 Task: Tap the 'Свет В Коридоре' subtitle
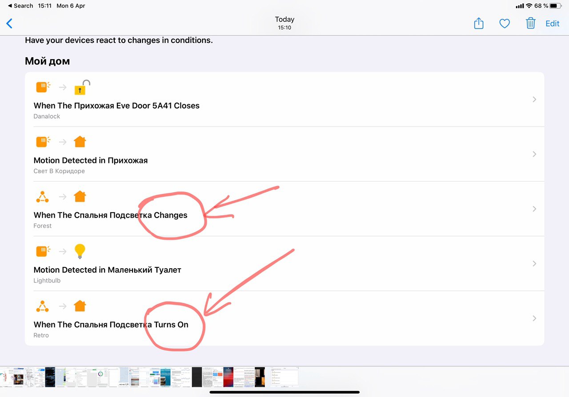[59, 171]
